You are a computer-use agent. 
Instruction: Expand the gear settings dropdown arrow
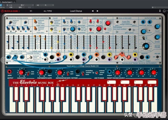[155, 7]
